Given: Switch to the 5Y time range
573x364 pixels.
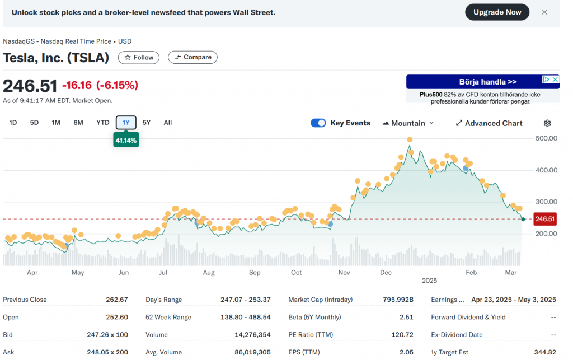Looking at the screenshot, I should pyautogui.click(x=147, y=123).
